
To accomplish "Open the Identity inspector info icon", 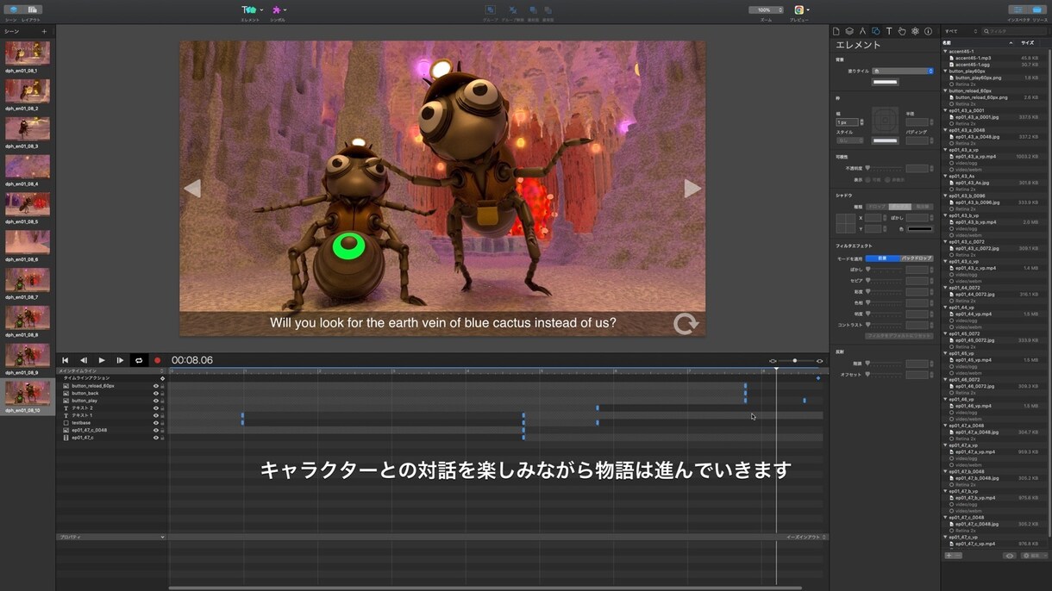I will pyautogui.click(x=928, y=31).
